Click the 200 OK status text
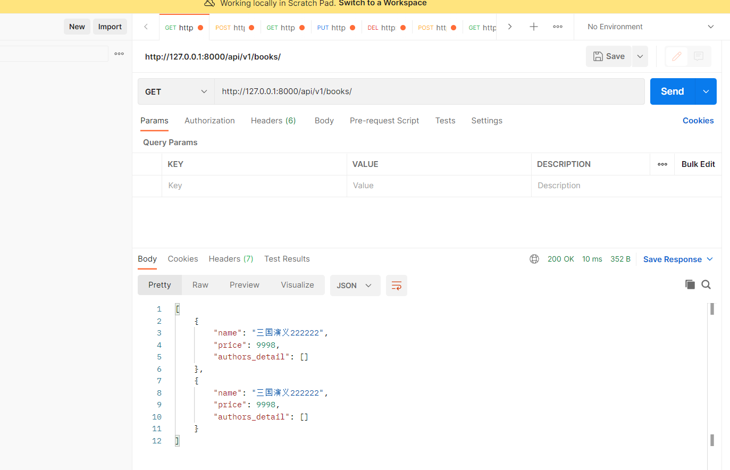730x470 pixels. coord(560,259)
